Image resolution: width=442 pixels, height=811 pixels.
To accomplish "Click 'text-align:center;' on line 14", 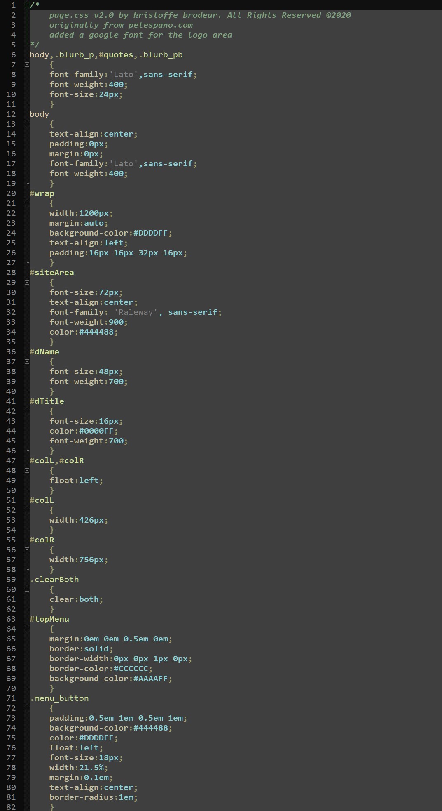I will [x=94, y=134].
